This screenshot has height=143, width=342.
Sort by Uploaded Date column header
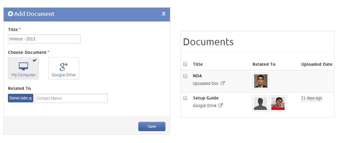[x=317, y=64]
